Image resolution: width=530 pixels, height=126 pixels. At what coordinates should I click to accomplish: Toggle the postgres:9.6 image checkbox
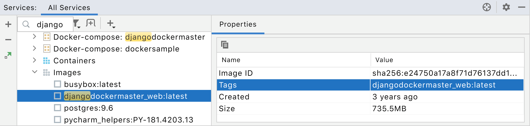[x=58, y=108]
